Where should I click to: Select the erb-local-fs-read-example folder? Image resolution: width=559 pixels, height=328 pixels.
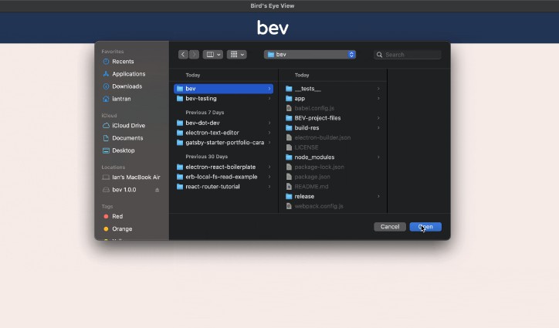[x=224, y=177]
